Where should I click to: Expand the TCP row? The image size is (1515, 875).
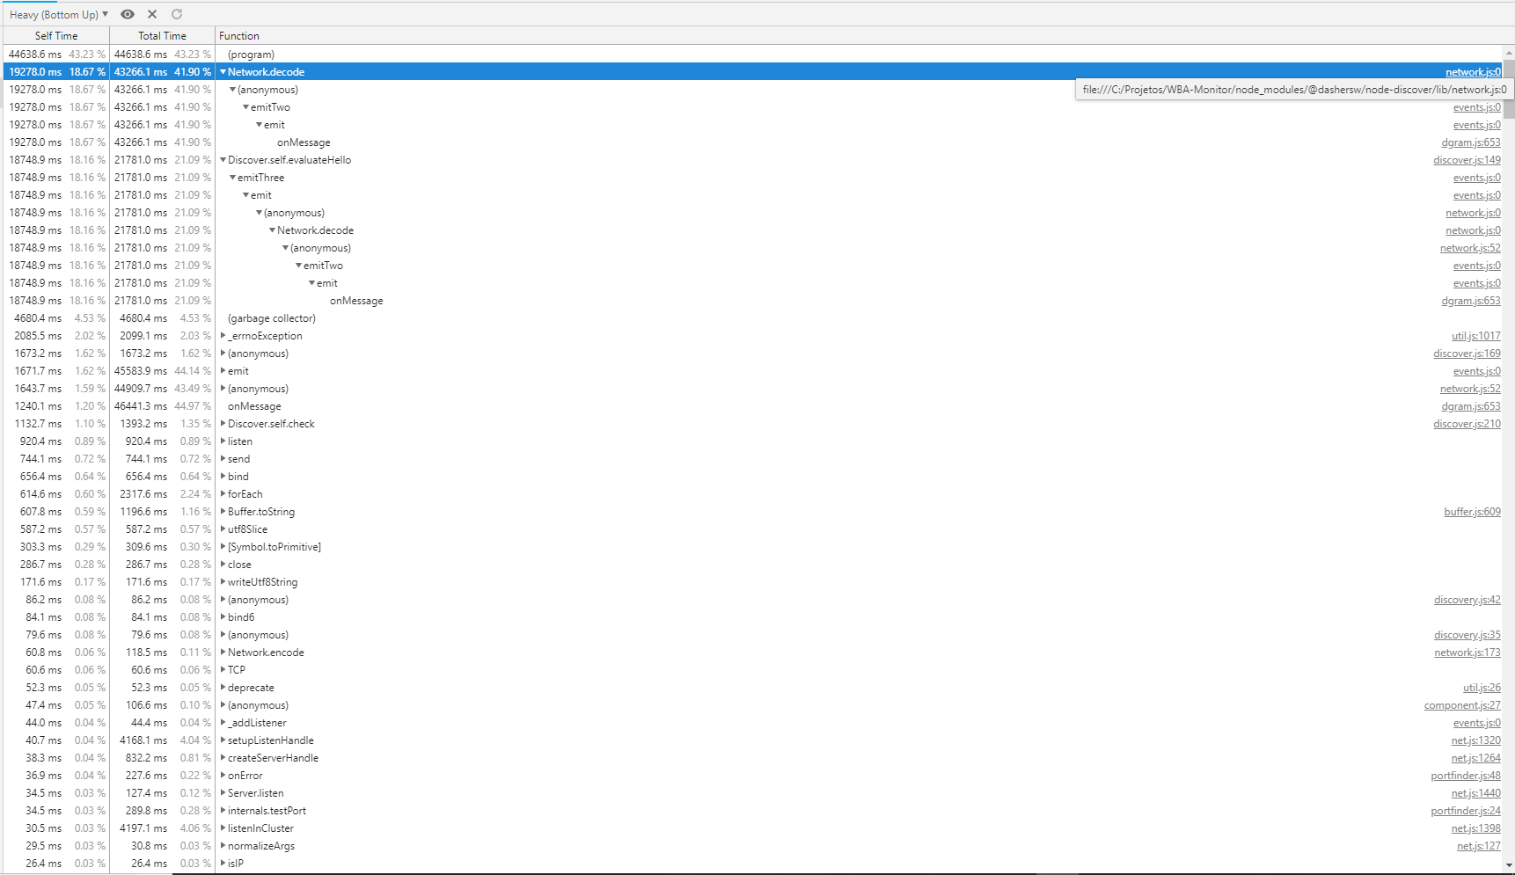coord(223,670)
